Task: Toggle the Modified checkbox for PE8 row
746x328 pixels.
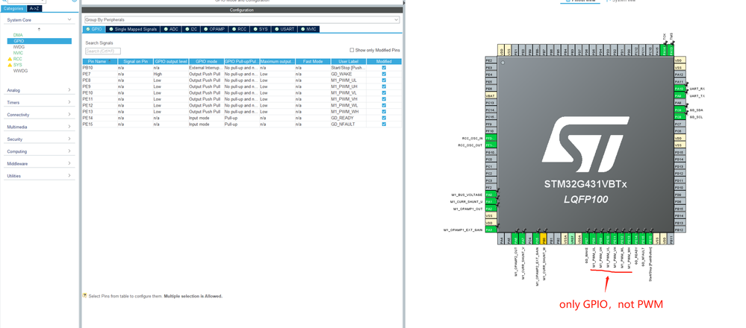Action: [x=384, y=81]
